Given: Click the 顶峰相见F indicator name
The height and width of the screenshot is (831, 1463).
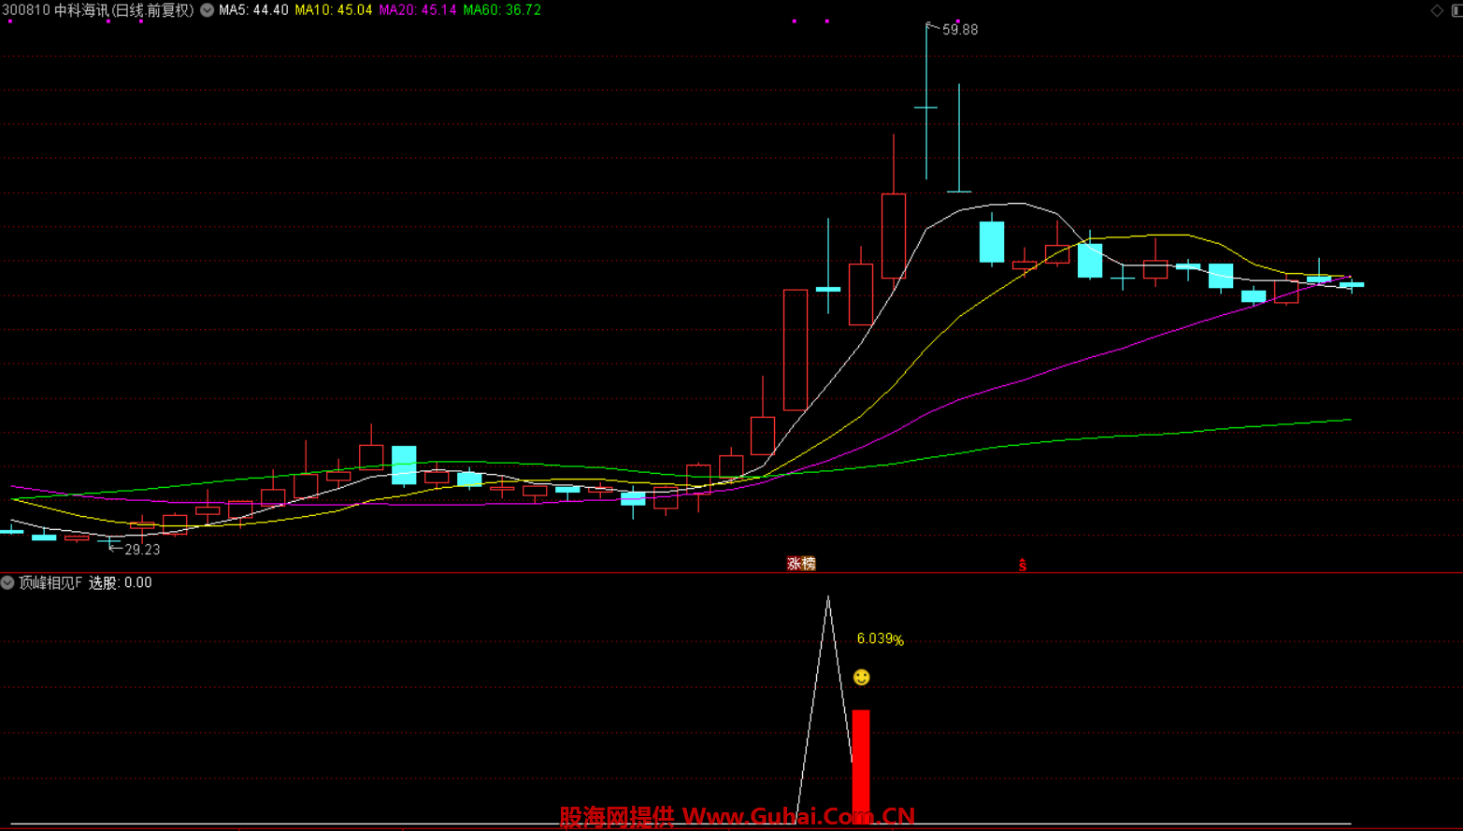Looking at the screenshot, I should pos(50,582).
